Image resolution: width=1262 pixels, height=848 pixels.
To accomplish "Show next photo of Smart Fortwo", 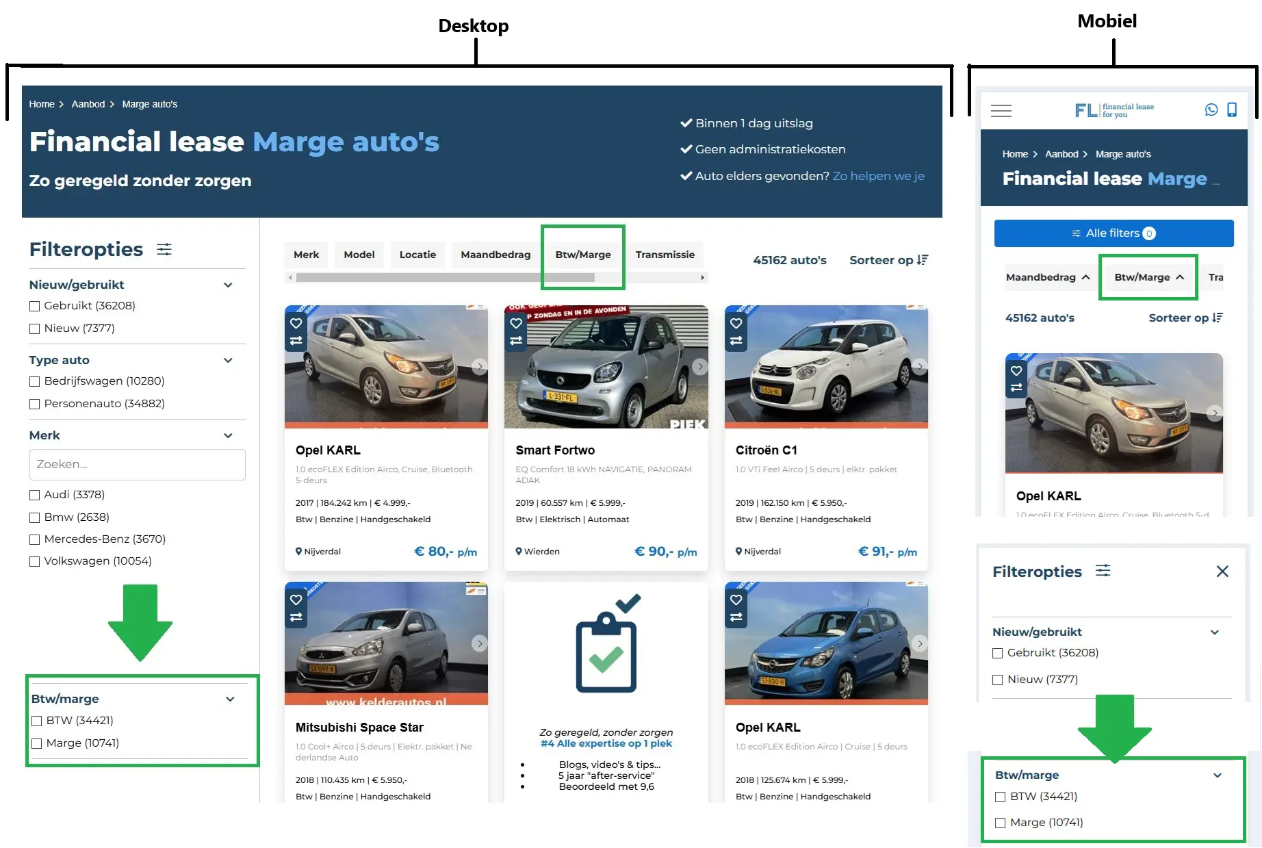I will pyautogui.click(x=699, y=367).
